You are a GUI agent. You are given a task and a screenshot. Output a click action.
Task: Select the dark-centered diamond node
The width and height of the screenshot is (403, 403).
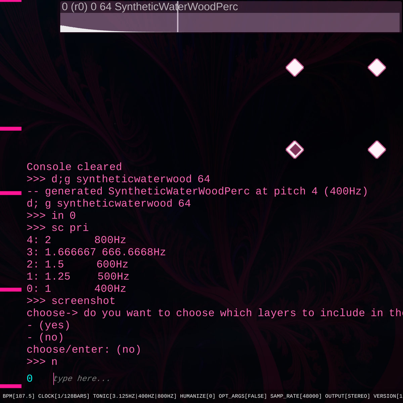pyautogui.click(x=295, y=149)
